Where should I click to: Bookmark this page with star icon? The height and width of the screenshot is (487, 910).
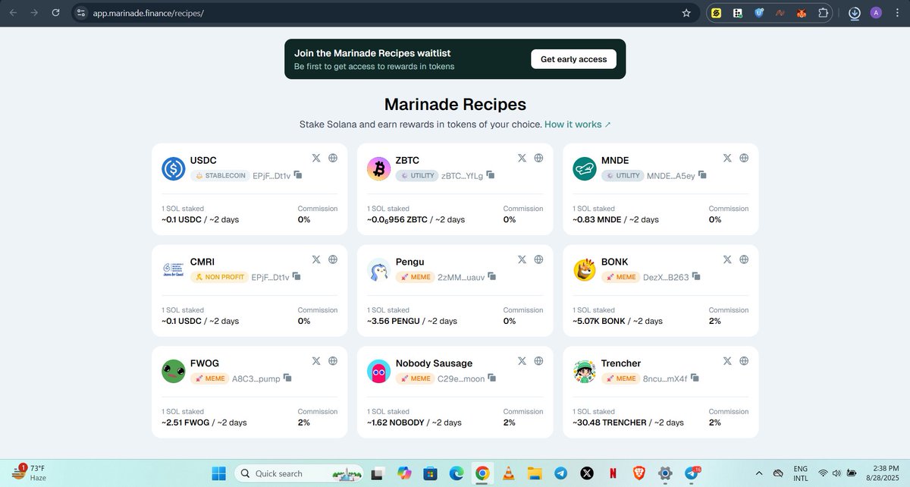click(686, 13)
